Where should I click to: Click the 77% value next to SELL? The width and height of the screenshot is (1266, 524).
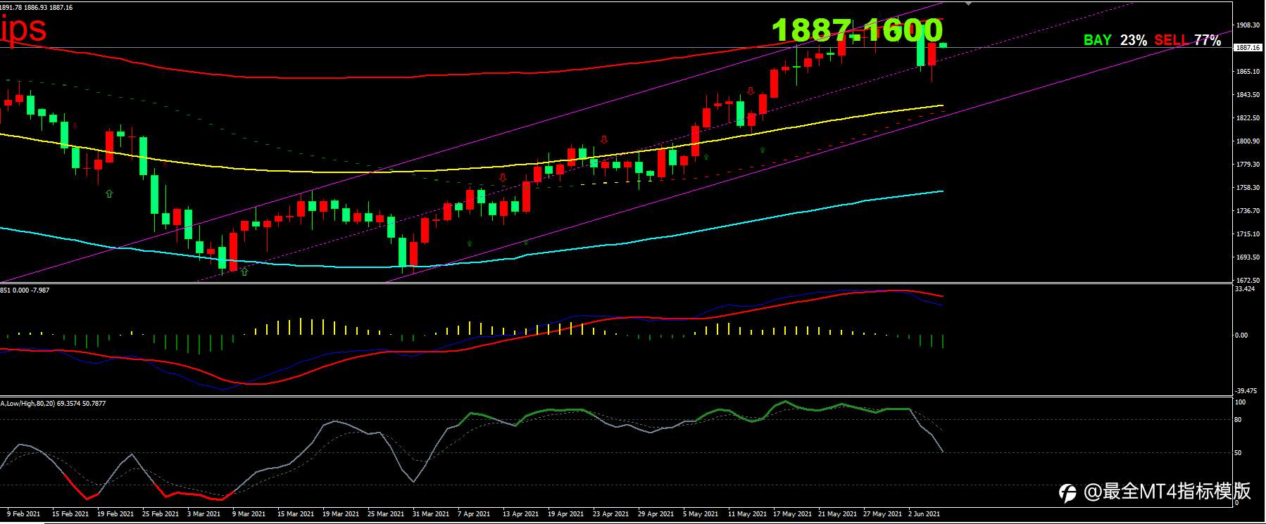tap(1208, 40)
